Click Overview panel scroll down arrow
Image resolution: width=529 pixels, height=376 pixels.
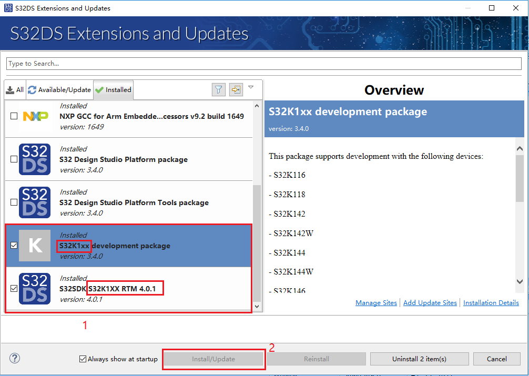click(520, 281)
